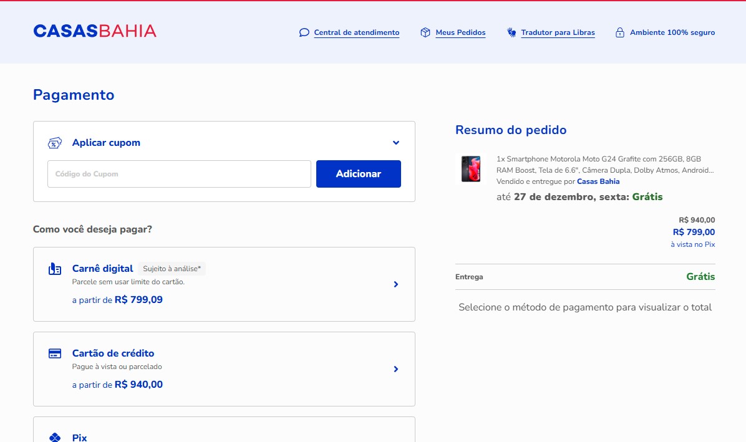Image resolution: width=746 pixels, height=442 pixels.
Task: Click the à vista no Pix label
Action: pyautogui.click(x=693, y=244)
